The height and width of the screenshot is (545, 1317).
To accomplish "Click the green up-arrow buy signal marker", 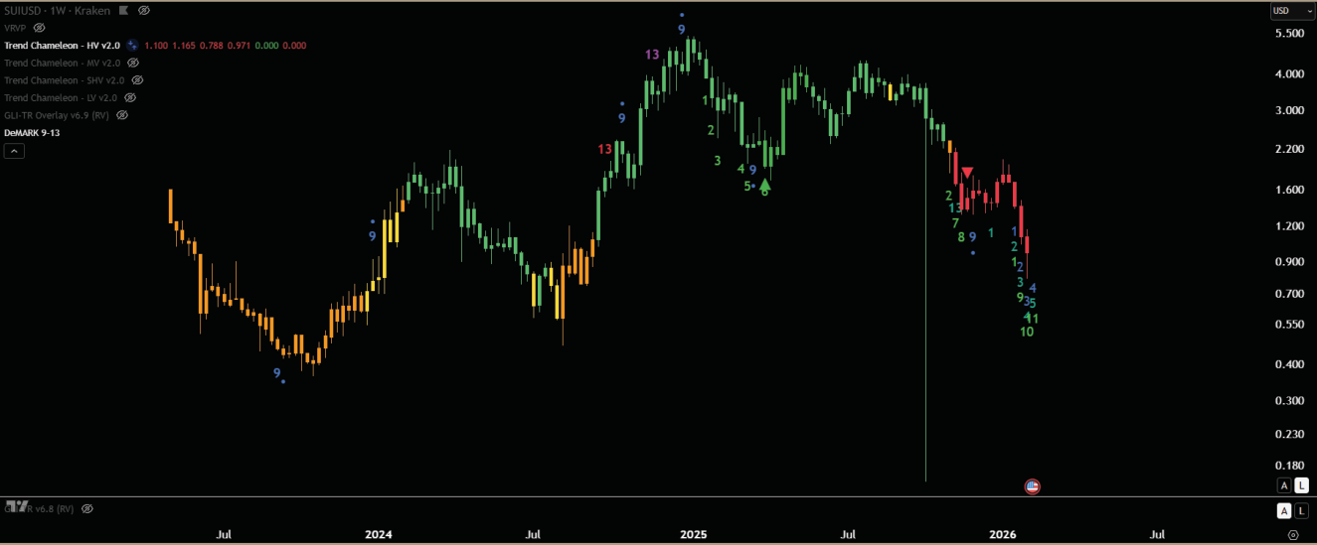I will (x=765, y=184).
